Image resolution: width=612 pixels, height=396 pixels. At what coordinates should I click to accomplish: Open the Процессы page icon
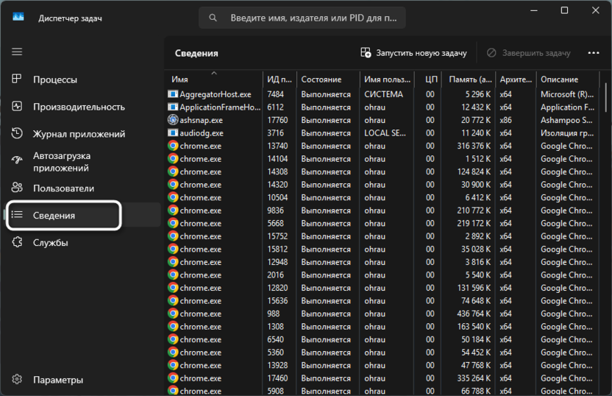coord(17,79)
